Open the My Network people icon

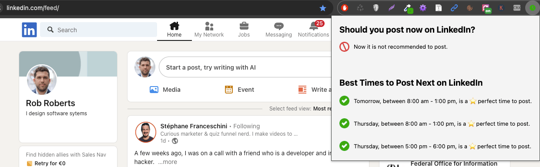coord(209,30)
